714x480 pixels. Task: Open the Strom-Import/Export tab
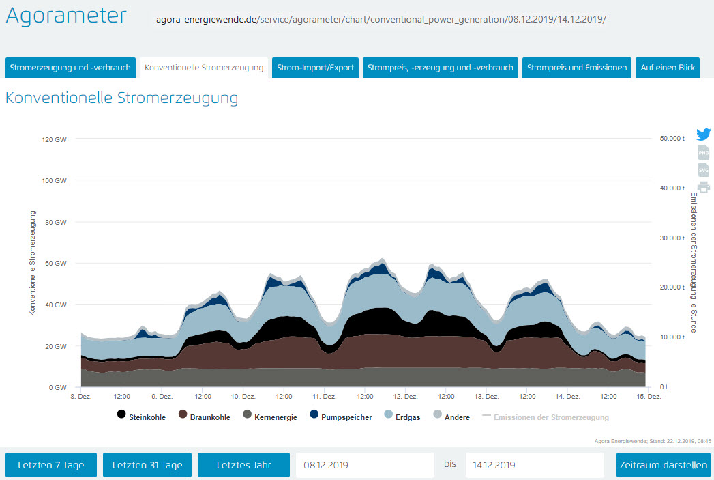coord(315,68)
